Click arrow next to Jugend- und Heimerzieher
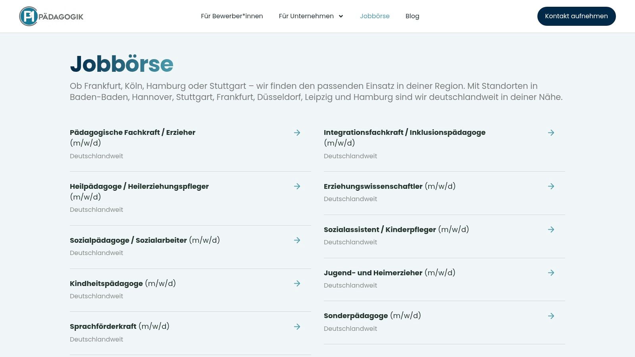The height and width of the screenshot is (357, 635). 551,273
